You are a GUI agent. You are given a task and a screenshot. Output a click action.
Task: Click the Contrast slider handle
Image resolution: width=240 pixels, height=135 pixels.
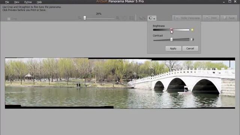(x=171, y=39)
